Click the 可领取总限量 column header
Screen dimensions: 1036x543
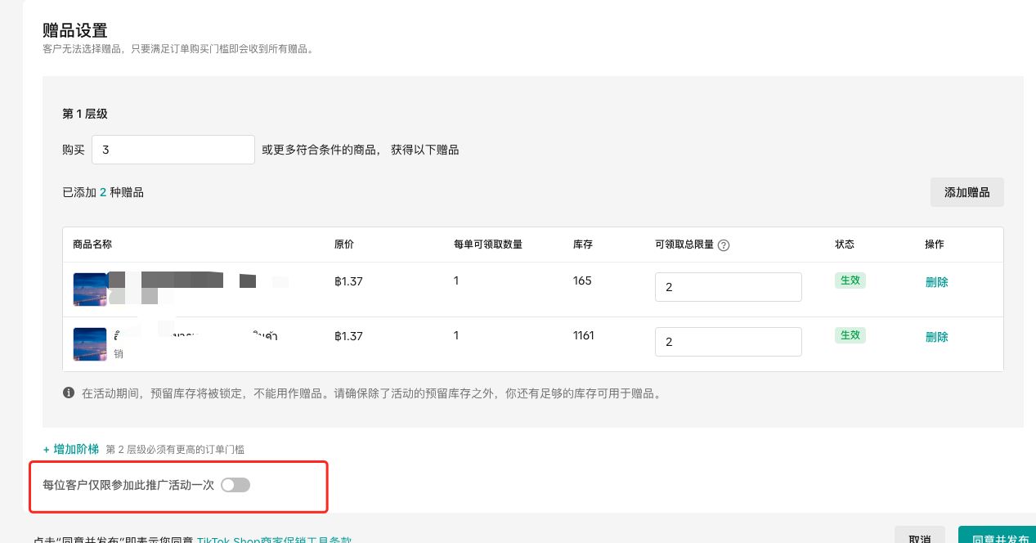(x=684, y=245)
